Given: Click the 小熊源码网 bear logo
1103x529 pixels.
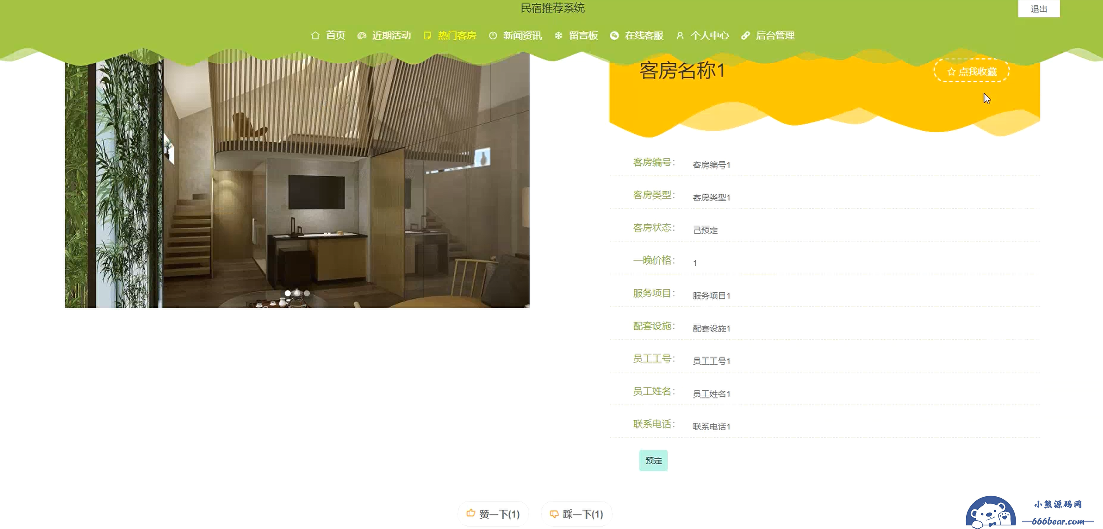Looking at the screenshot, I should pyautogui.click(x=991, y=512).
